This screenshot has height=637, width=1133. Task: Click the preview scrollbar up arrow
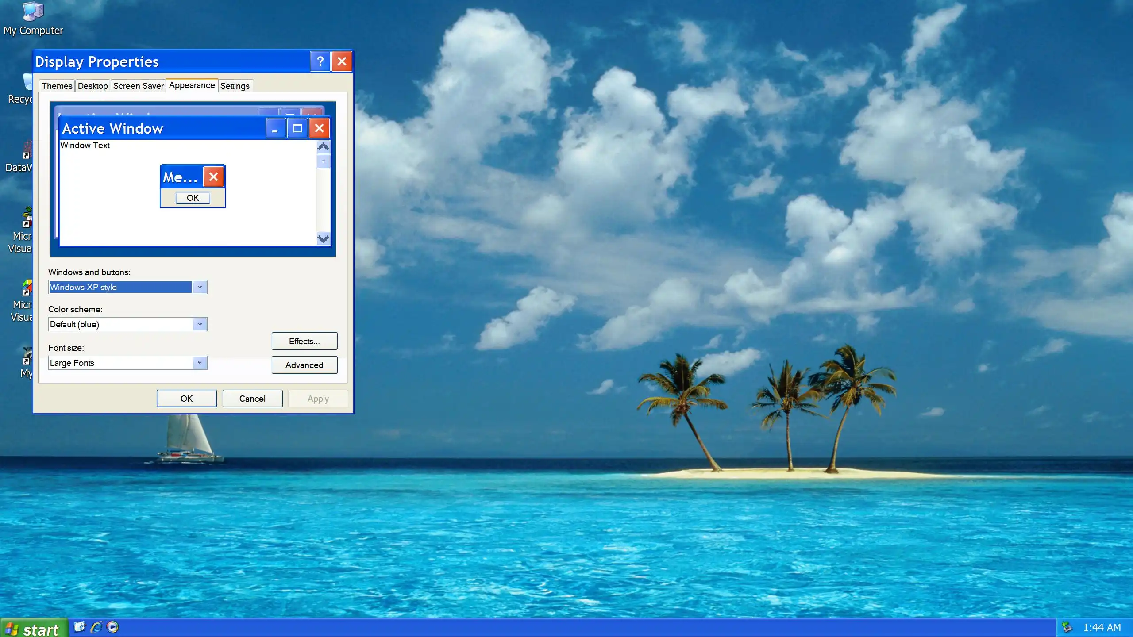[x=324, y=147]
